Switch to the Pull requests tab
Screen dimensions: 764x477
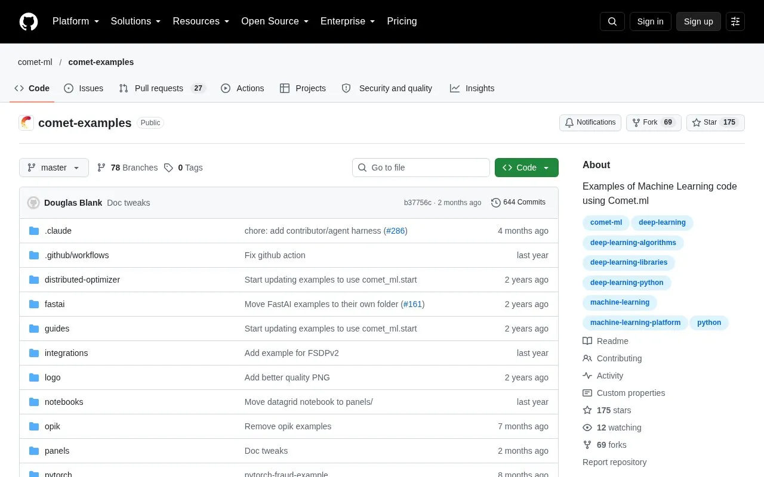162,88
